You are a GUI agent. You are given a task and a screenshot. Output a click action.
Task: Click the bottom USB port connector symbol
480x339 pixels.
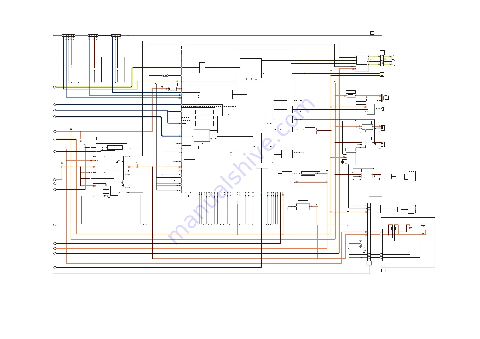(382, 176)
